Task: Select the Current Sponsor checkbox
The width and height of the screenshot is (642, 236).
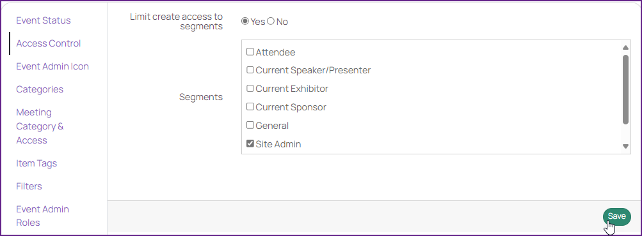Action: click(250, 107)
